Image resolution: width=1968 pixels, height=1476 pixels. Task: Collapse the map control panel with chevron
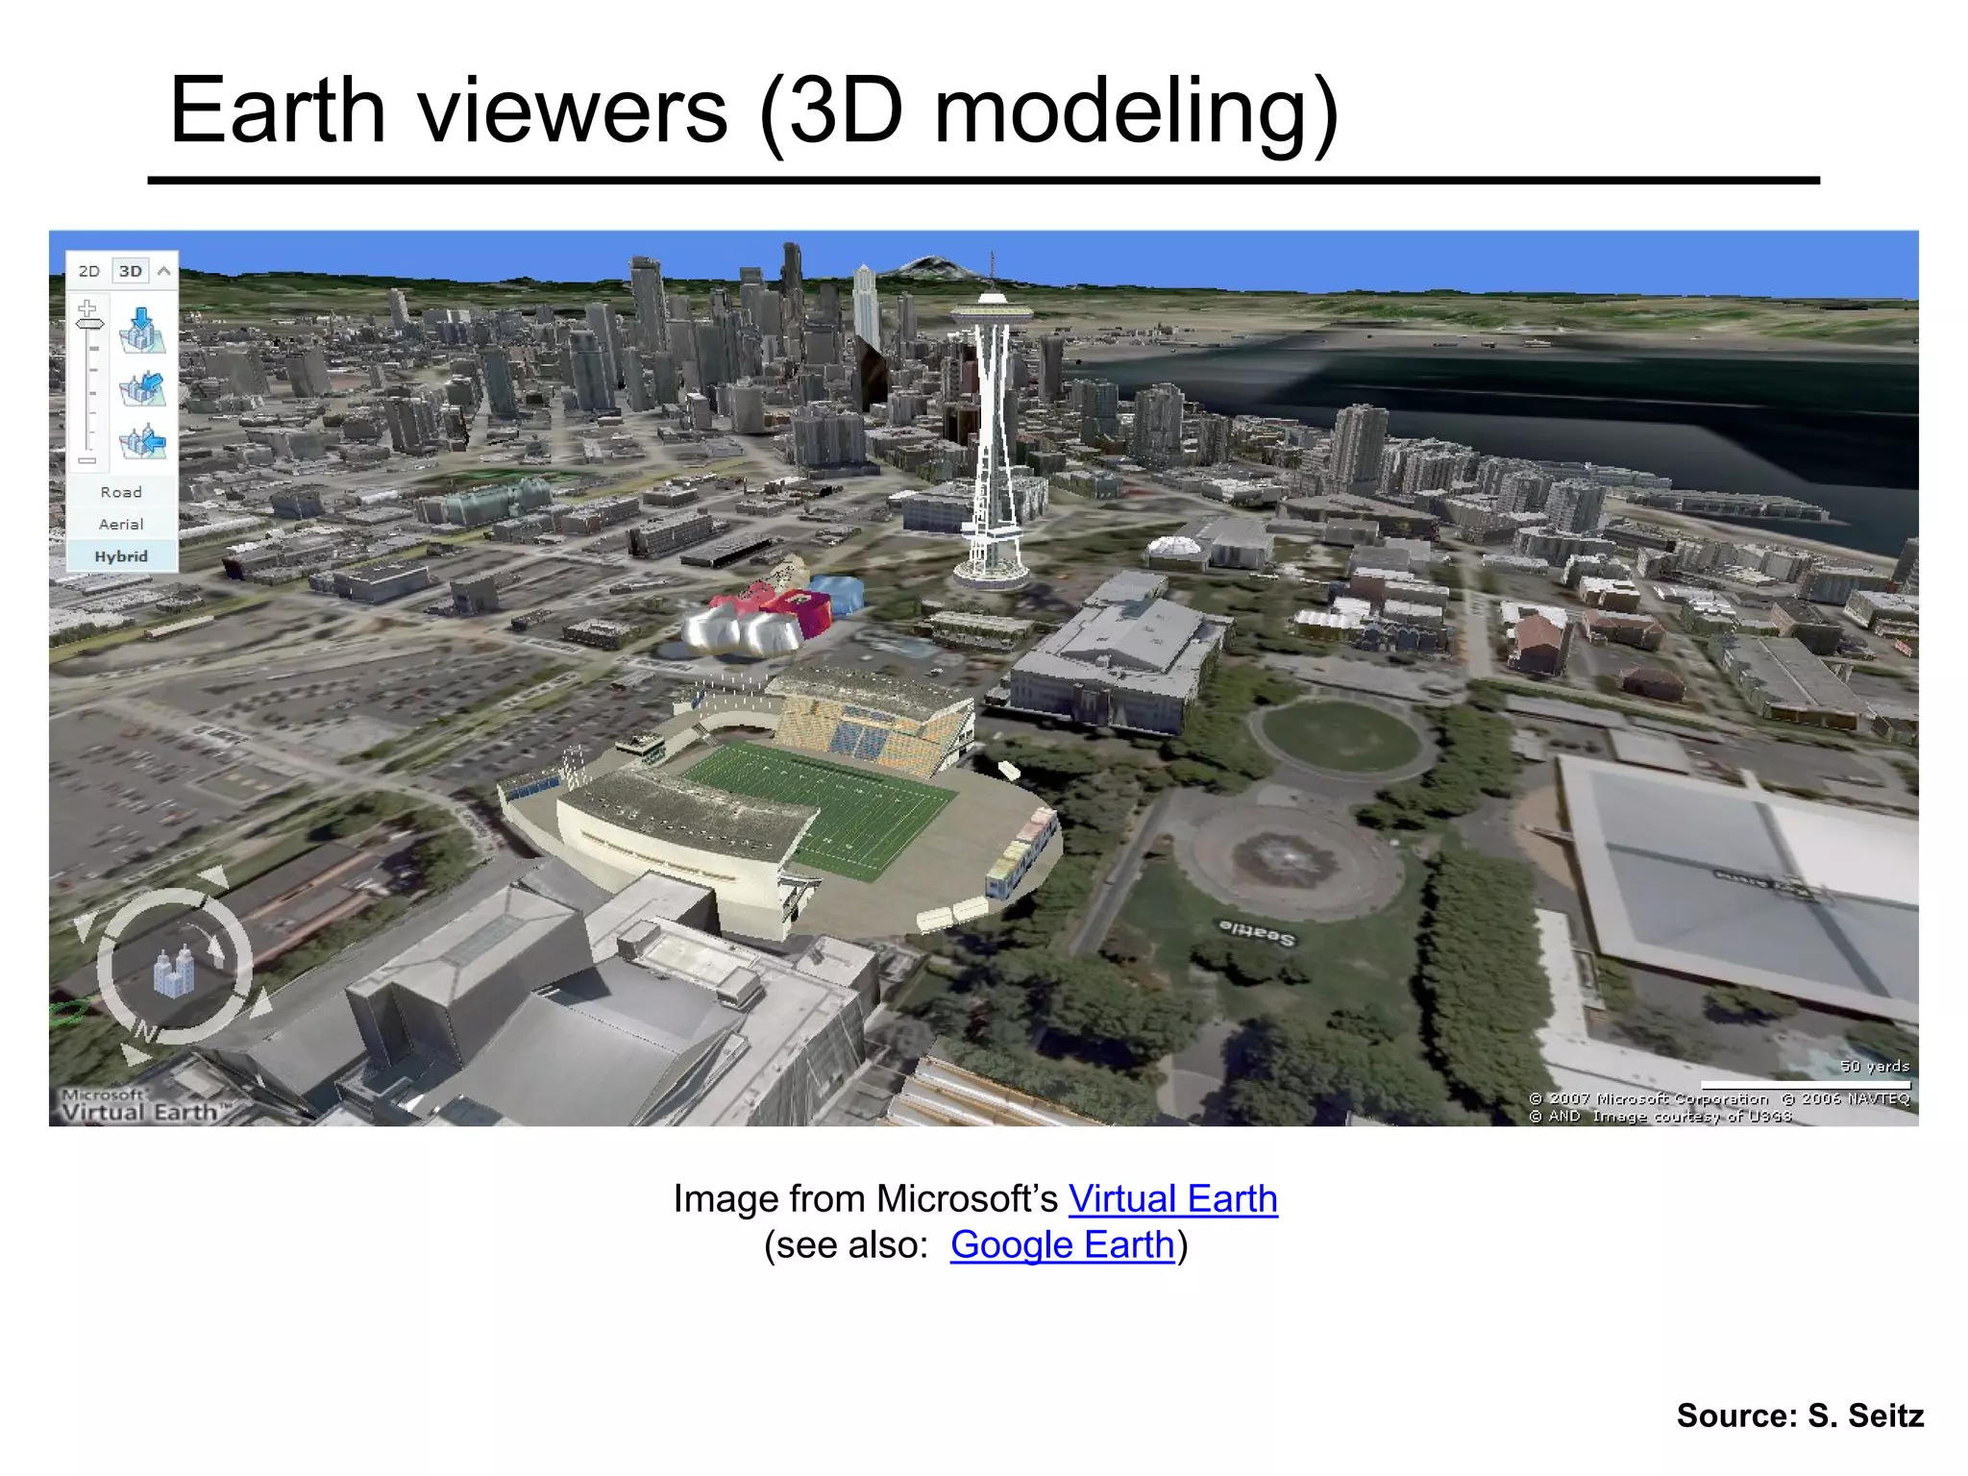(x=164, y=271)
